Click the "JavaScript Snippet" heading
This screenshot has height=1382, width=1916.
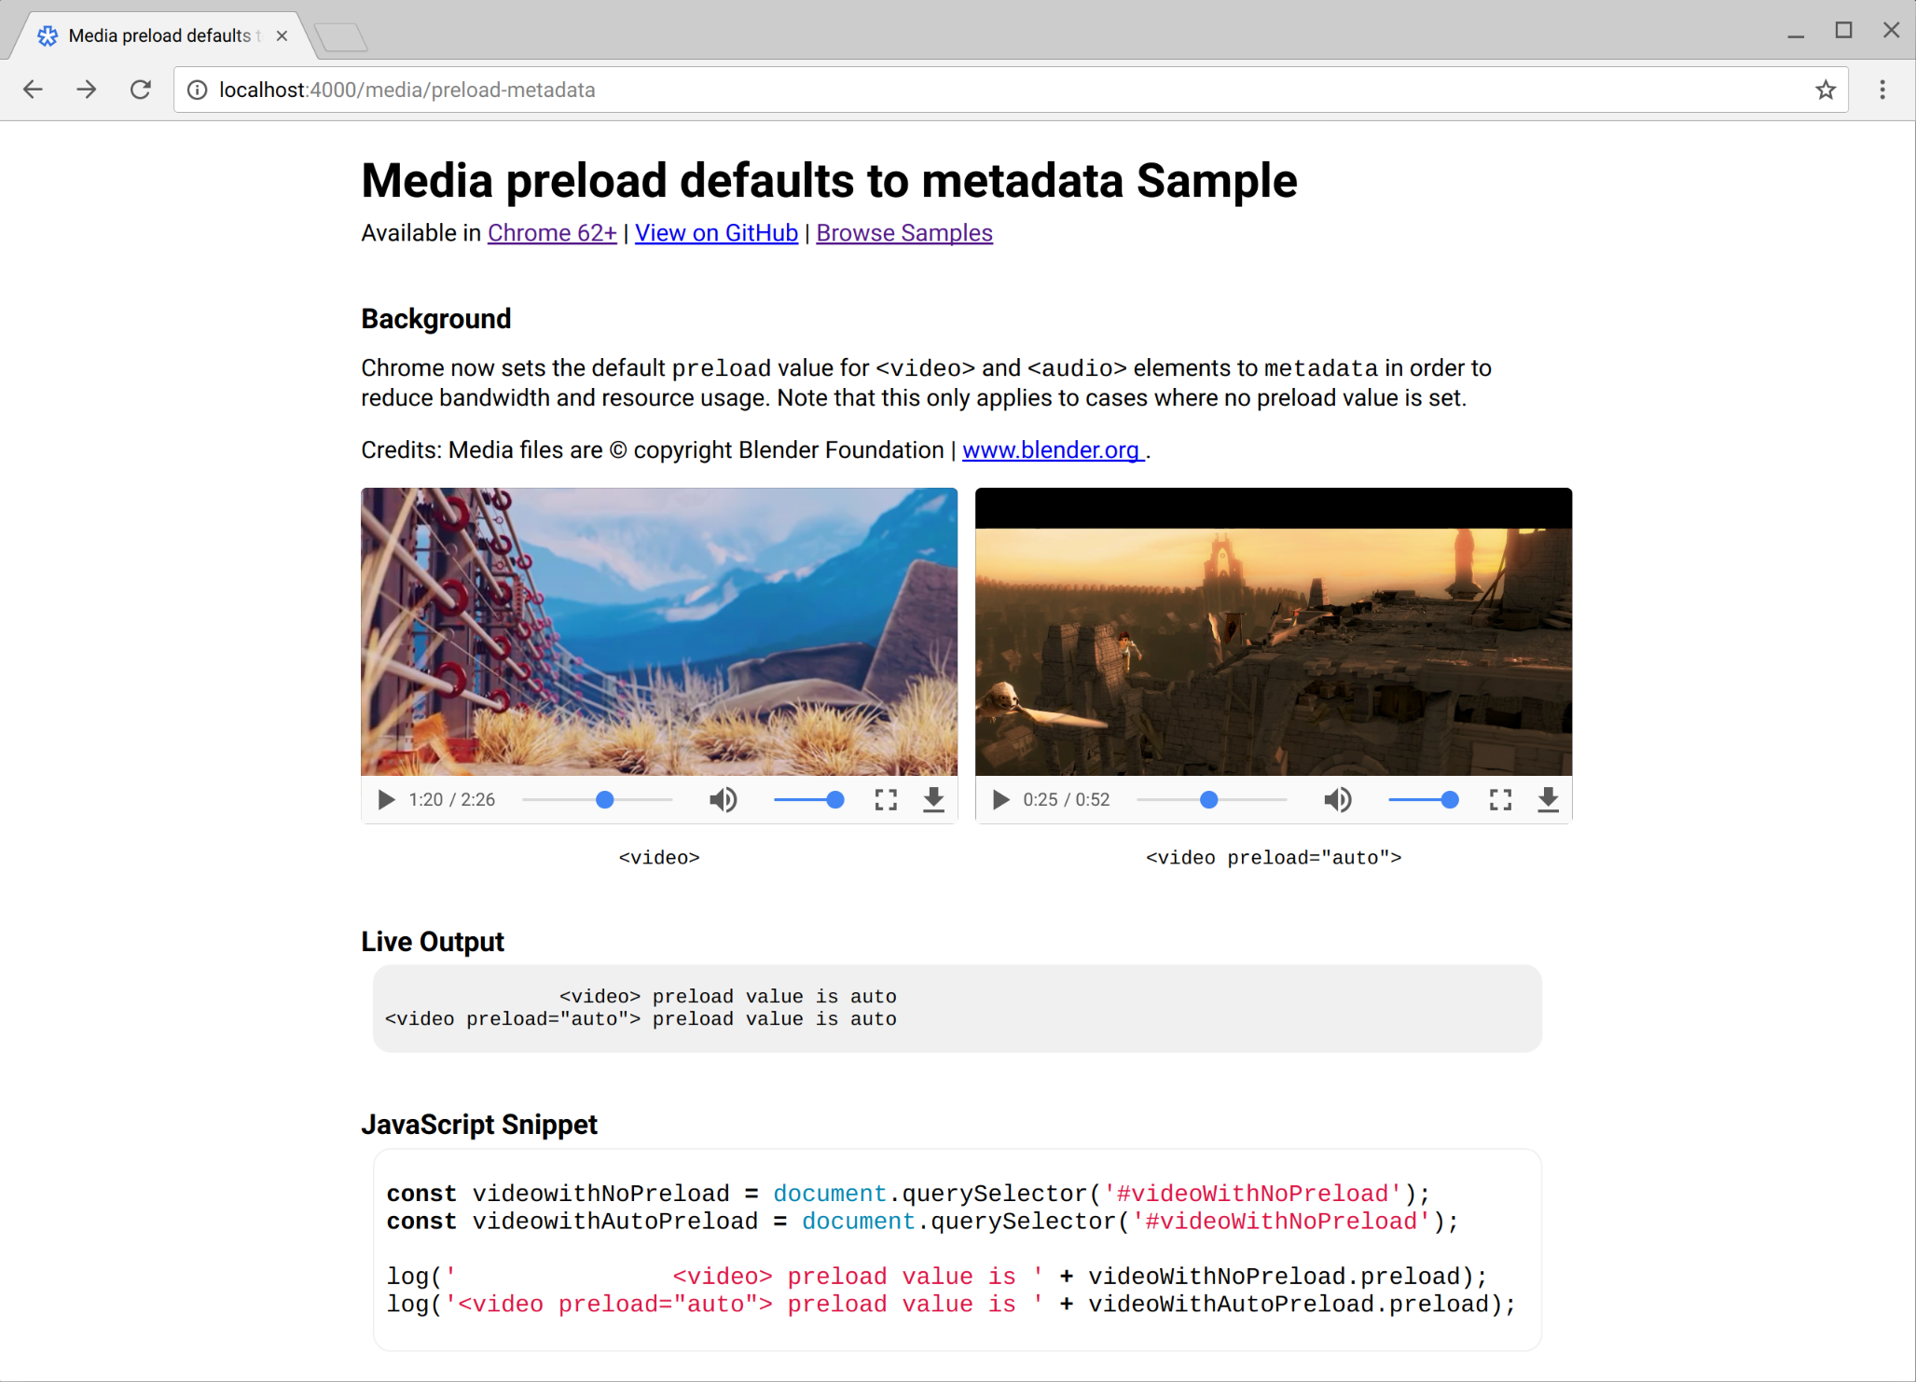pos(479,1125)
